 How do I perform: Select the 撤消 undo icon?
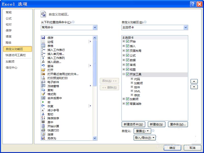(x=43, y=66)
